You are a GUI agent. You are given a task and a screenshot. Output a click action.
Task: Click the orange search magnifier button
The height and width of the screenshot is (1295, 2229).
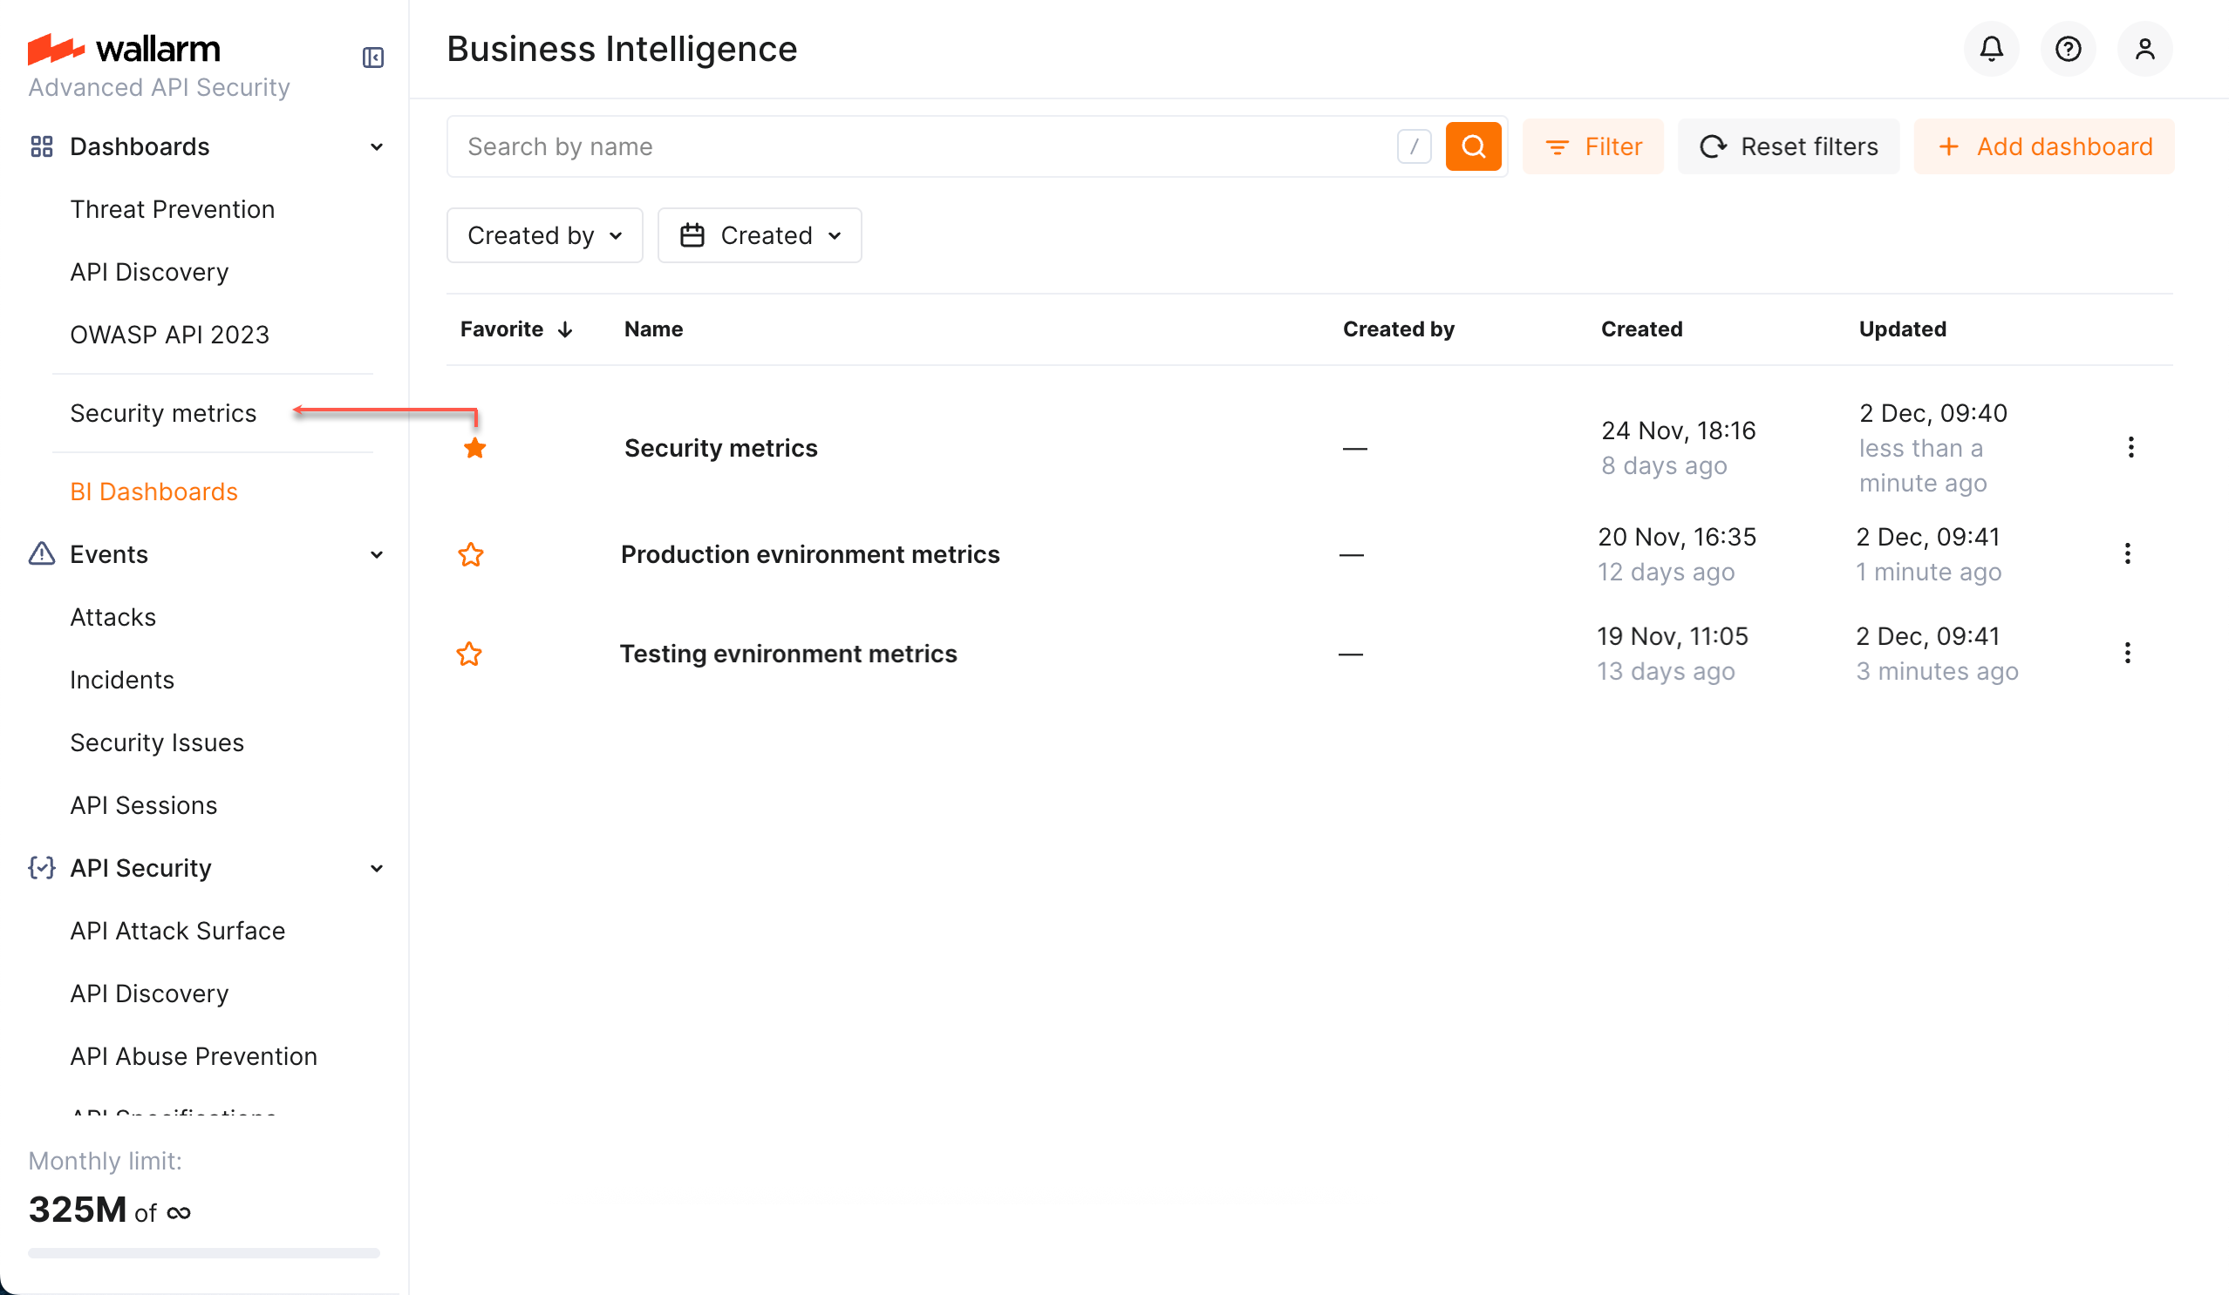click(1473, 146)
